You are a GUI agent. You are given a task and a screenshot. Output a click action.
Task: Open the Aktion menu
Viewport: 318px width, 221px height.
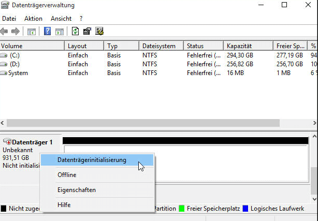click(33, 19)
